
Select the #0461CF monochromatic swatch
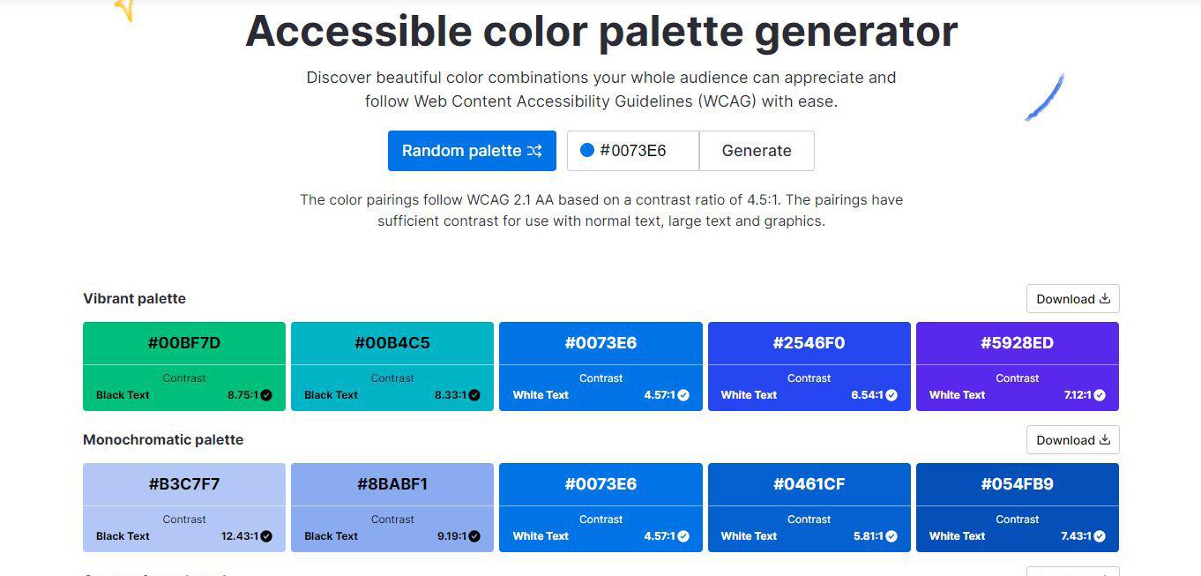809,484
